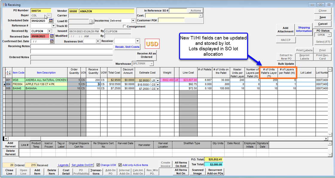Toggle the Add only Active Items checkbox
335x178 pixels.
(120, 165)
